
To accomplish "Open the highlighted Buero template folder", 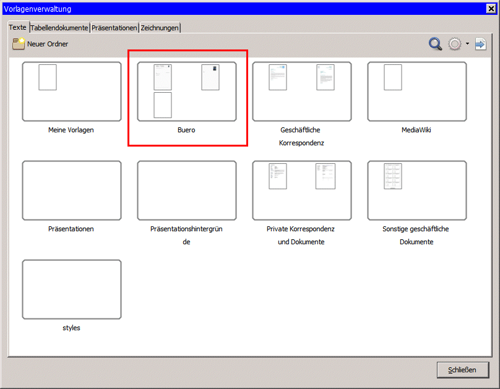I will 186,91.
